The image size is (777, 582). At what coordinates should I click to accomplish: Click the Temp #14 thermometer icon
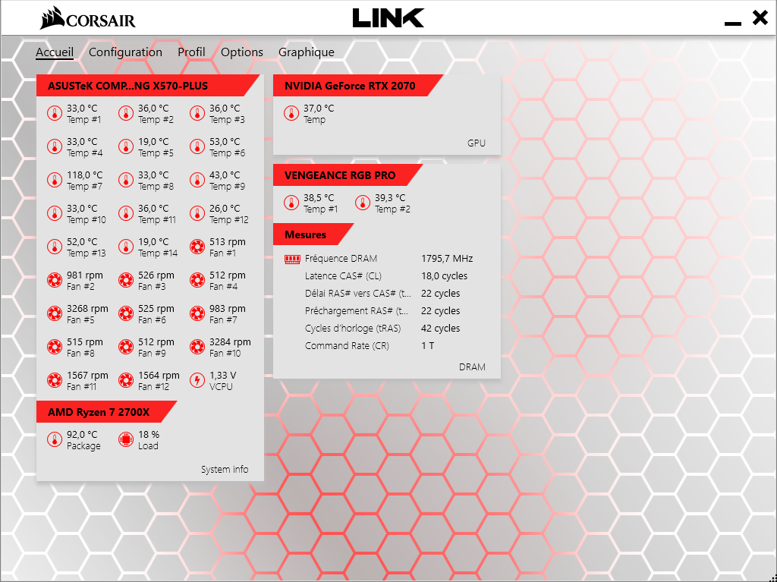(x=126, y=247)
